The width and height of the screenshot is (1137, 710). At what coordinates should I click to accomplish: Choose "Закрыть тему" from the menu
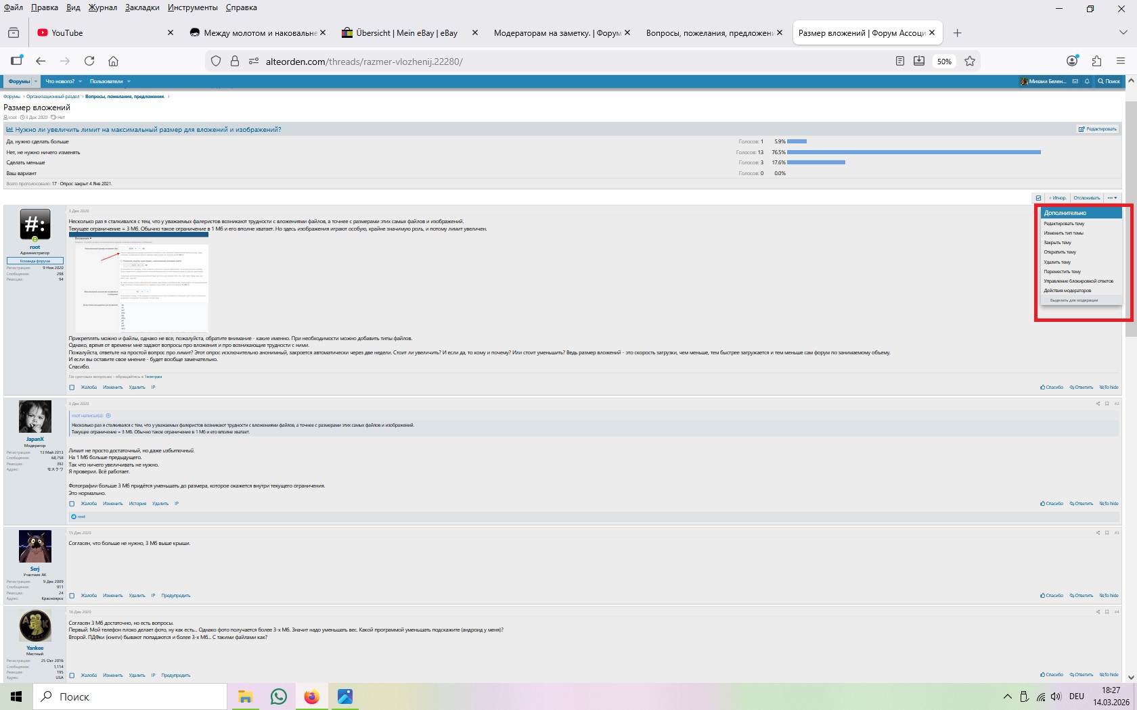pos(1057,243)
